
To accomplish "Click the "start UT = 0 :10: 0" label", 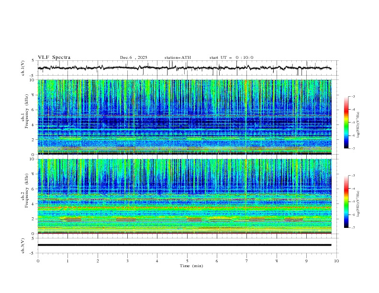I will [231, 57].
